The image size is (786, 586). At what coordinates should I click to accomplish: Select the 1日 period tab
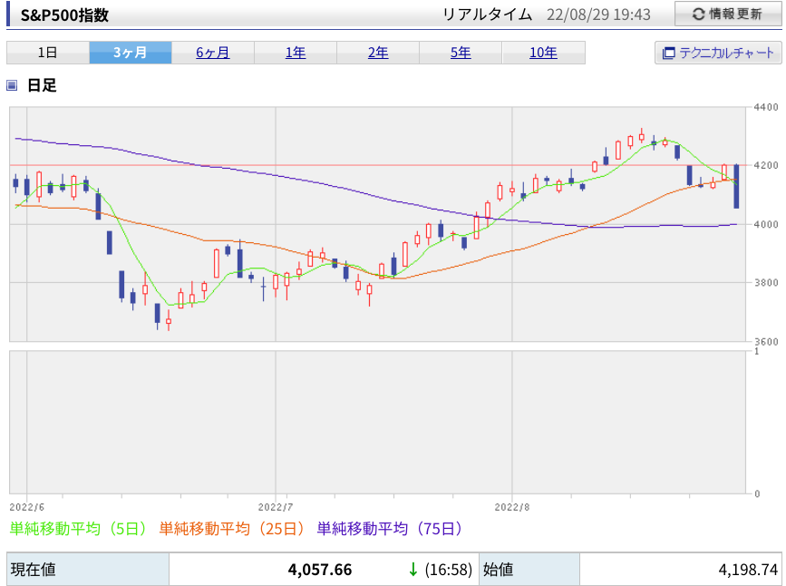coord(48,53)
